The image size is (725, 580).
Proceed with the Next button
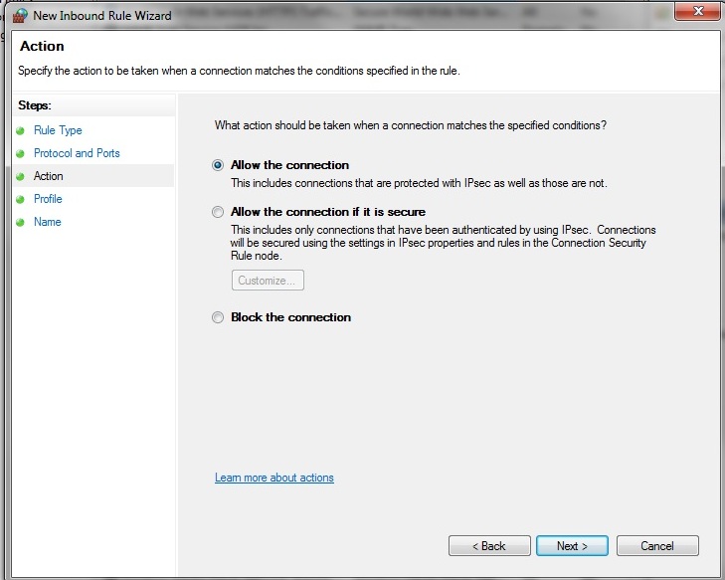pos(572,546)
